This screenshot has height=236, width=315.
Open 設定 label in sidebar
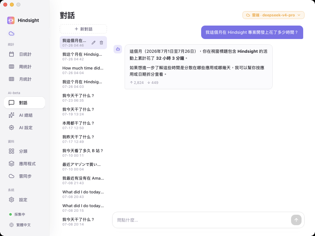[23, 200]
